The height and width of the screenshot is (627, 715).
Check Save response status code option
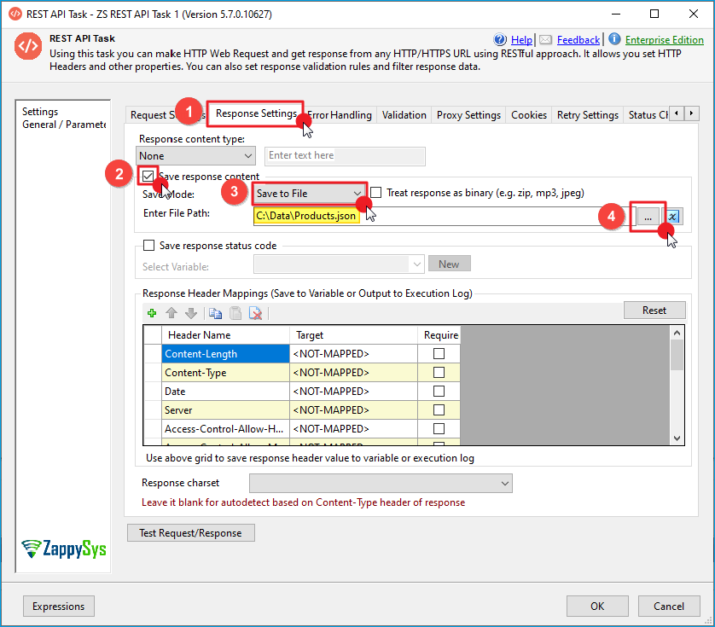click(149, 246)
